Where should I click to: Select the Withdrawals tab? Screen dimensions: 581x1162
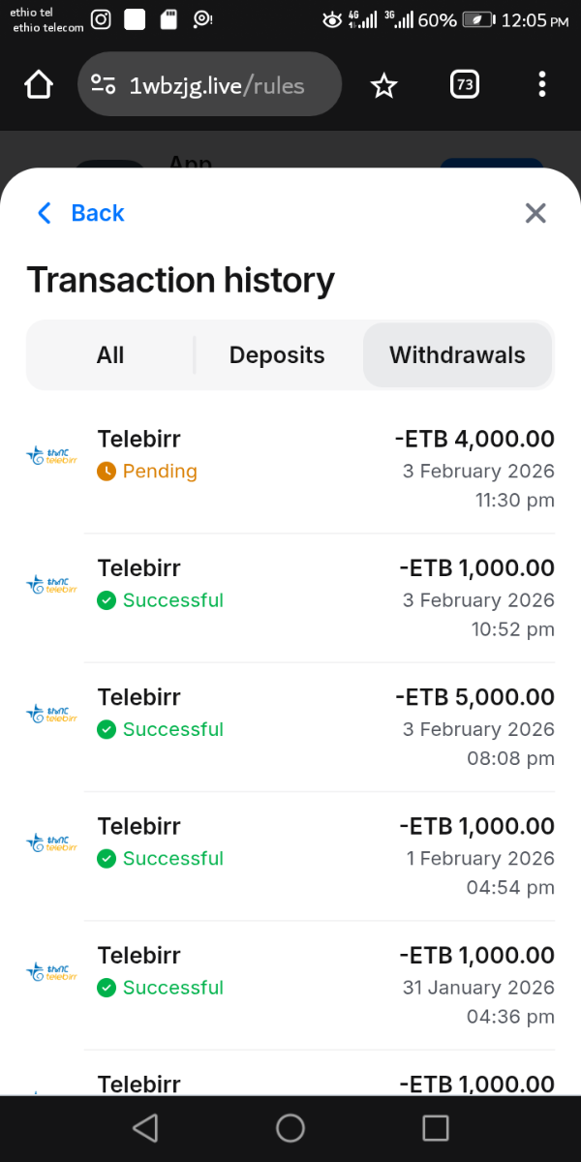point(457,355)
